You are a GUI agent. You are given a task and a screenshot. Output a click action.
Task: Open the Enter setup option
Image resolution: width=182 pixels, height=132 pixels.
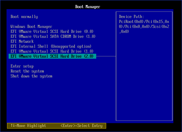22,66
